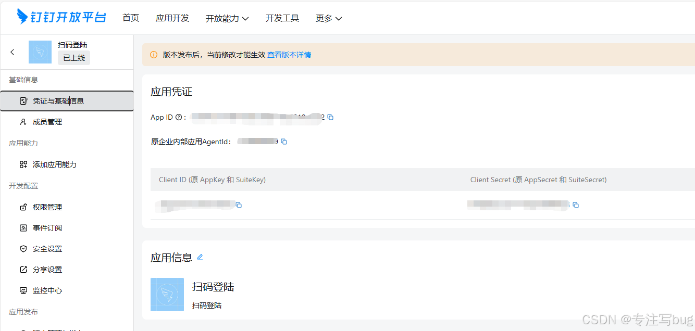Open the 首页 nav item
The width and height of the screenshot is (695, 331).
coord(131,18)
